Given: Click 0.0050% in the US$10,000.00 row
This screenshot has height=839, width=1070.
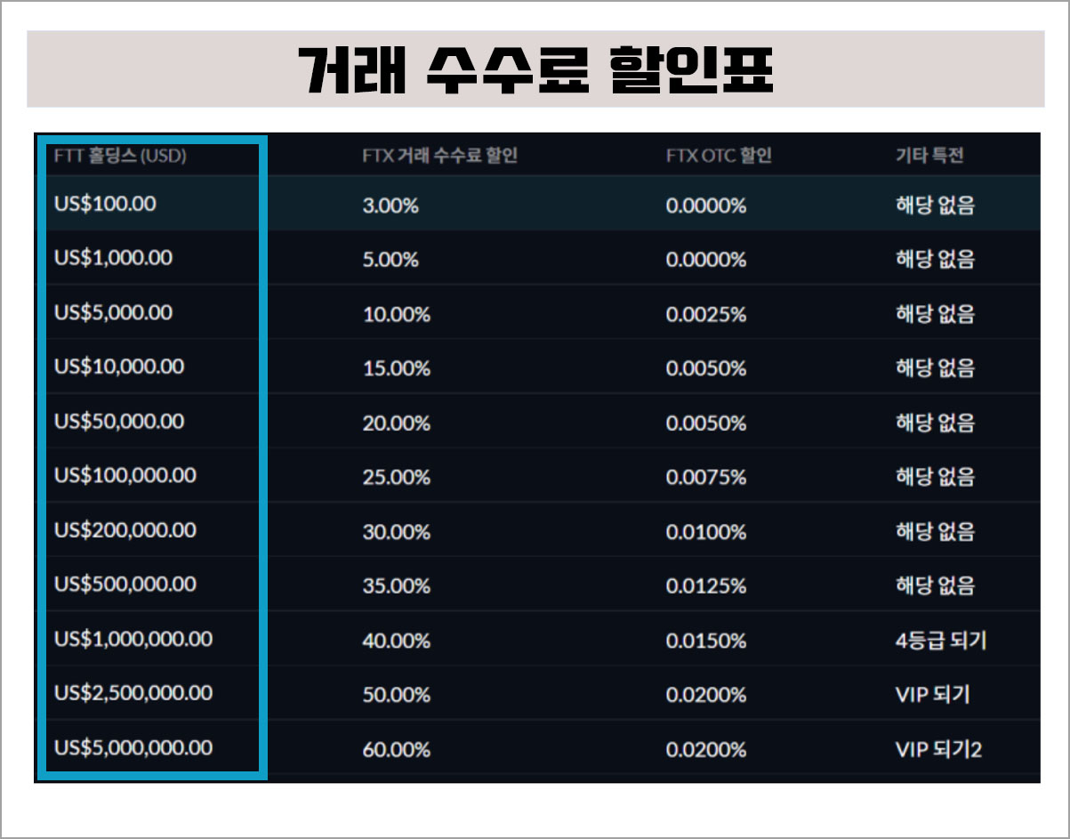Looking at the screenshot, I should [x=706, y=368].
